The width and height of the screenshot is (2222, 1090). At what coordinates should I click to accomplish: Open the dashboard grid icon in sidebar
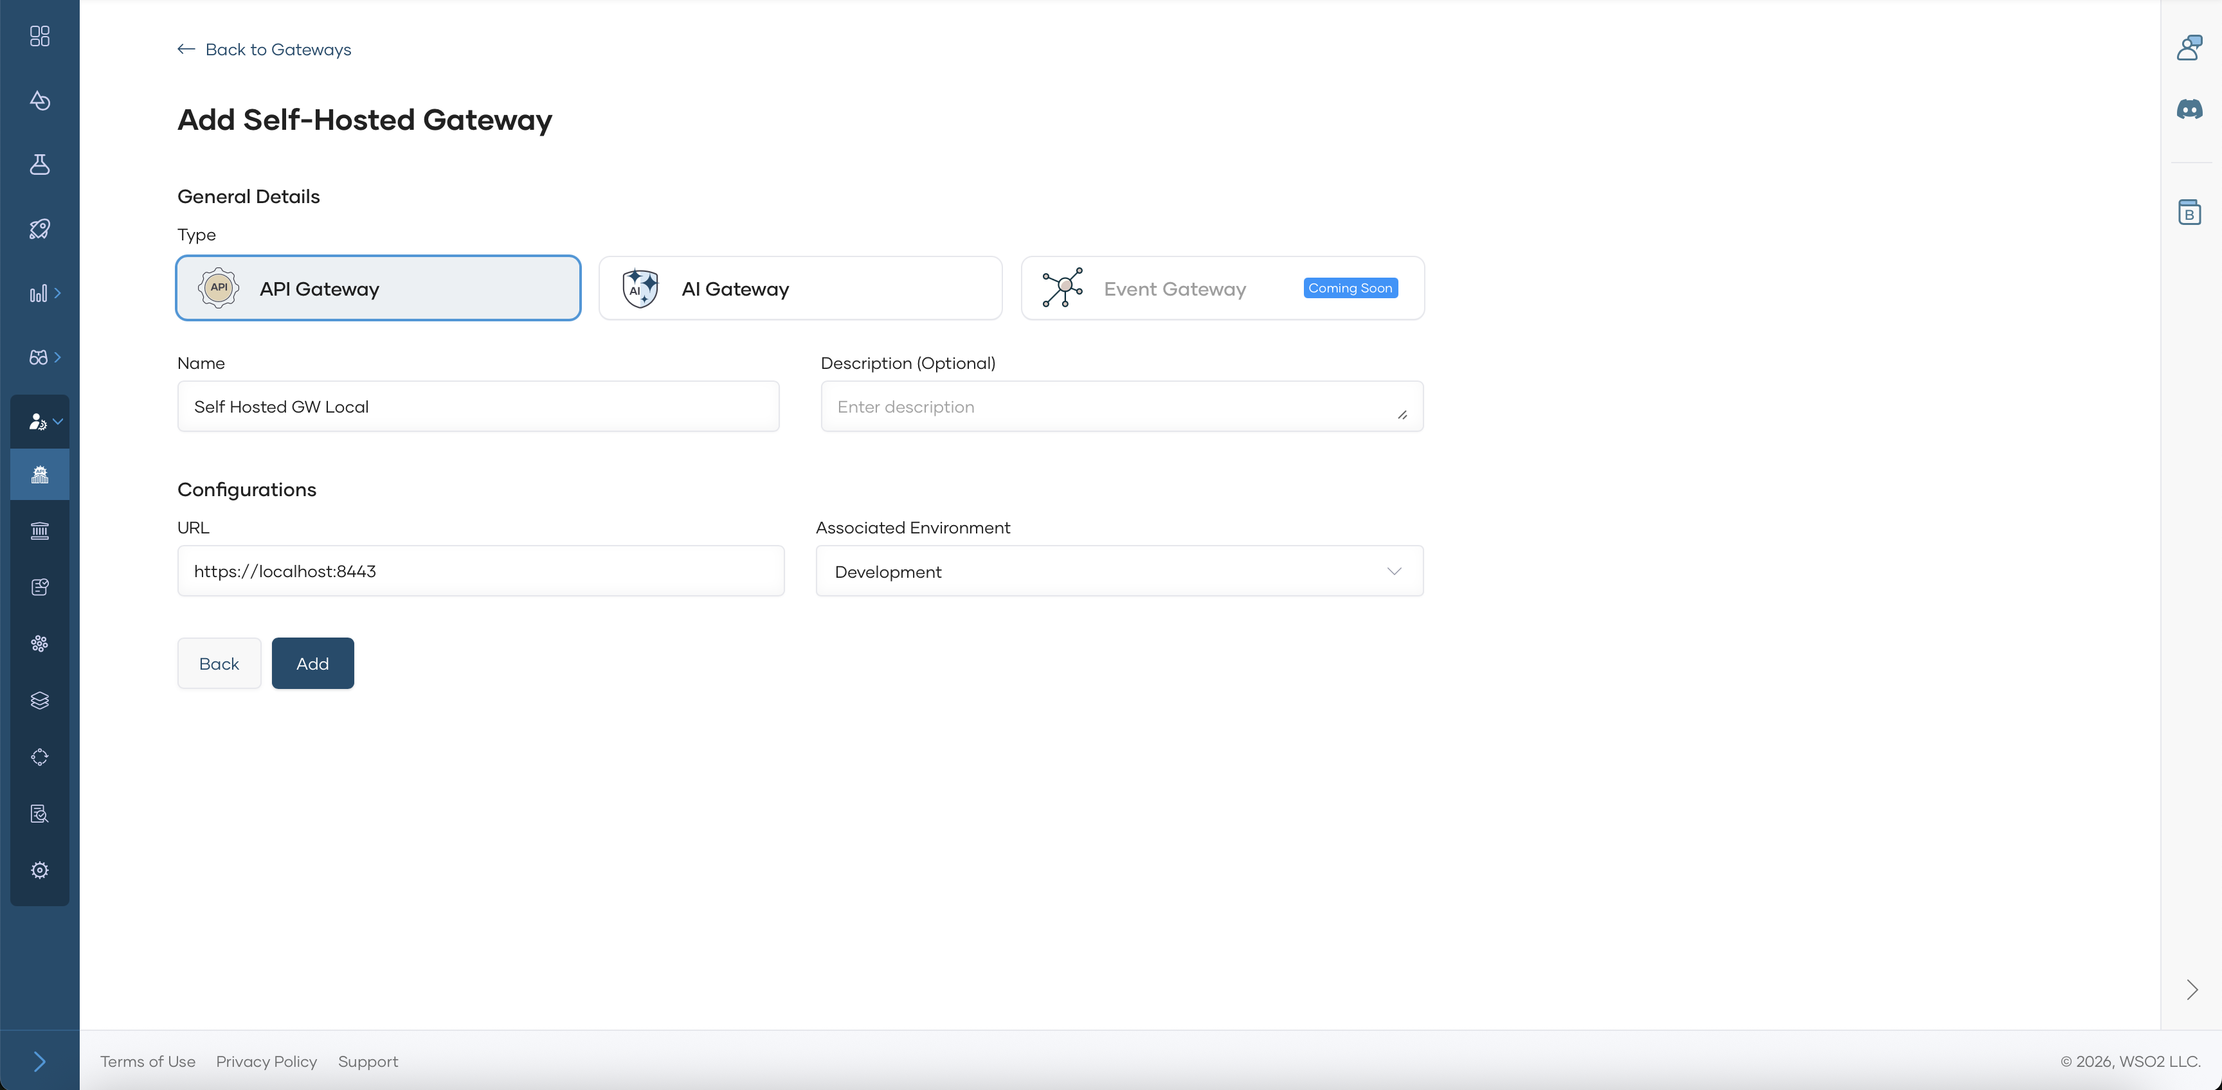coord(40,36)
